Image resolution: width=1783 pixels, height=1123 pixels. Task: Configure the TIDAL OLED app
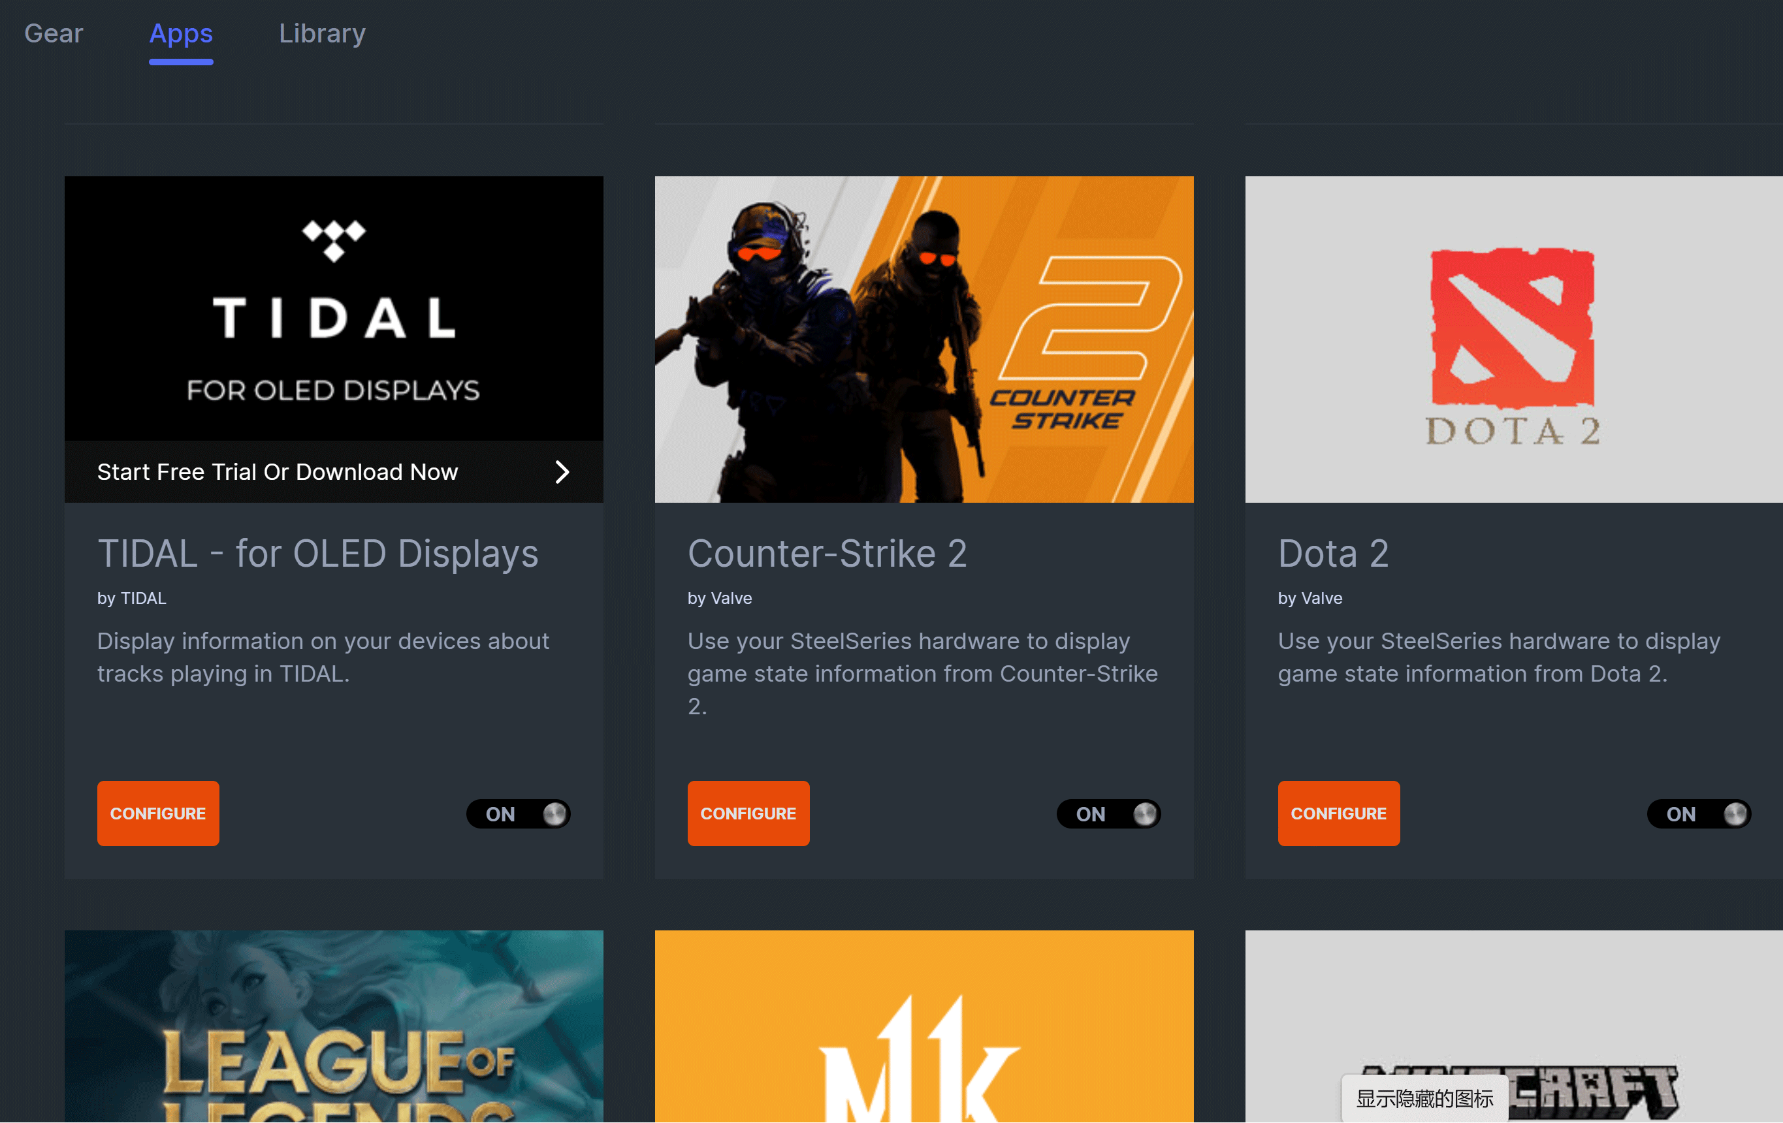click(157, 813)
